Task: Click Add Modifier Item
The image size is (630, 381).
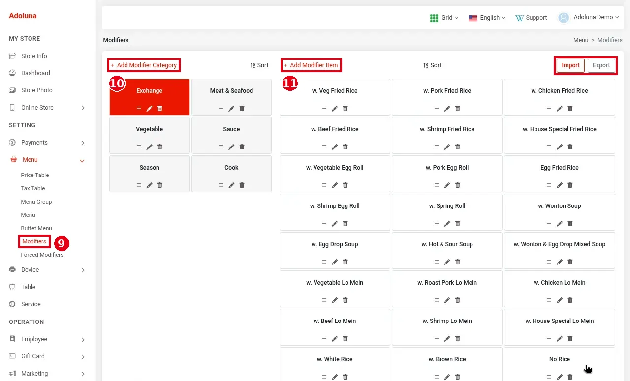Action: click(311, 65)
